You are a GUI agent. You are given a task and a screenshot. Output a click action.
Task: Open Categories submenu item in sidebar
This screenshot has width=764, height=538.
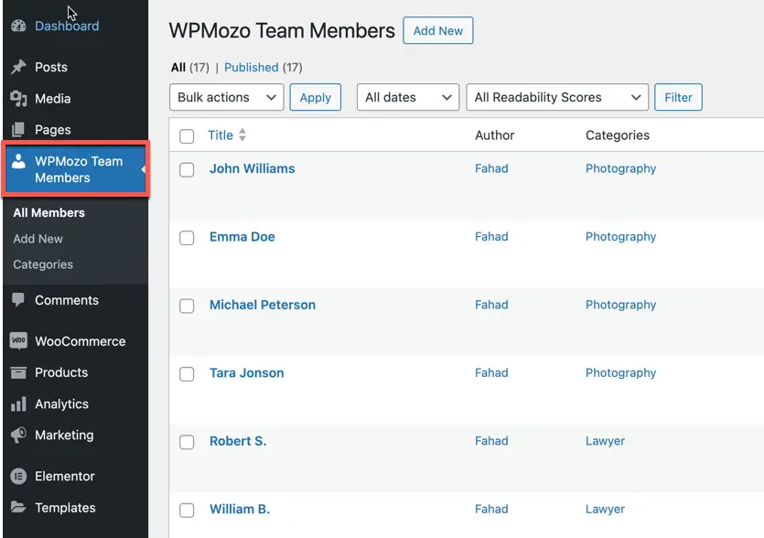point(43,264)
